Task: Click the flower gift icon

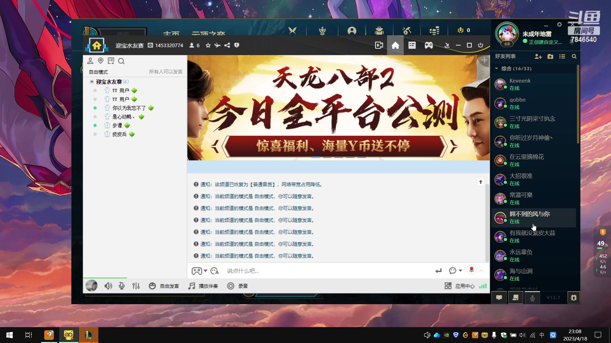Action: (x=471, y=270)
